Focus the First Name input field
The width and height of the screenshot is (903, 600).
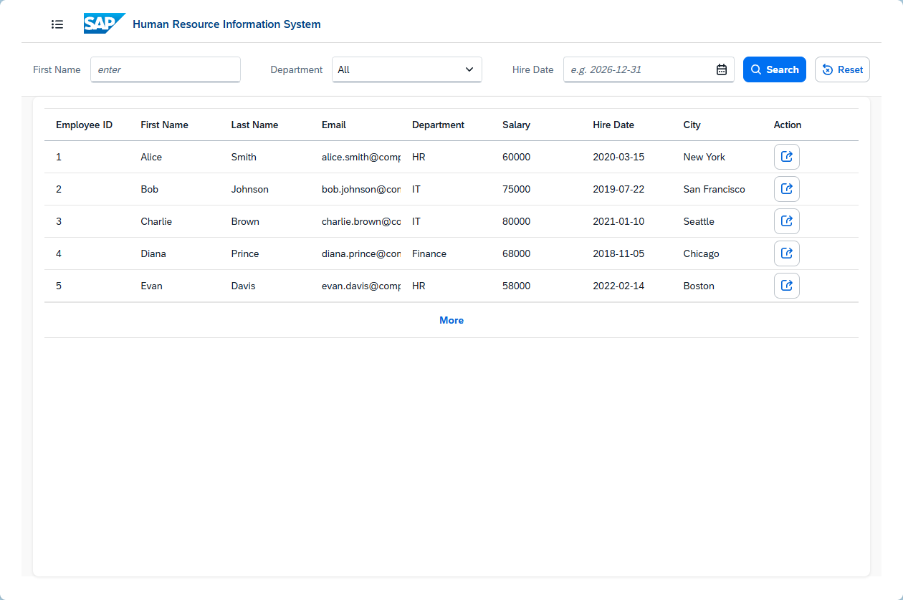coord(165,69)
